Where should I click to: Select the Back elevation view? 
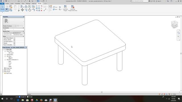[10, 61]
